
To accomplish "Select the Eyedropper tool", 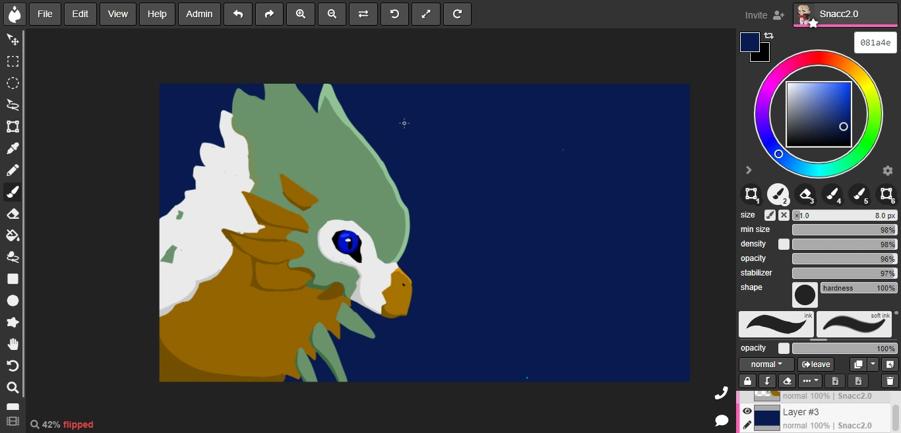I will (13, 148).
